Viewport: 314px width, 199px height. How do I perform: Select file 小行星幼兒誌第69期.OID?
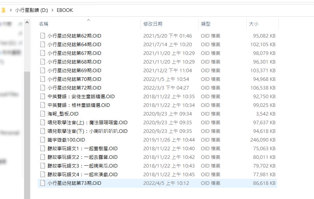74,70
